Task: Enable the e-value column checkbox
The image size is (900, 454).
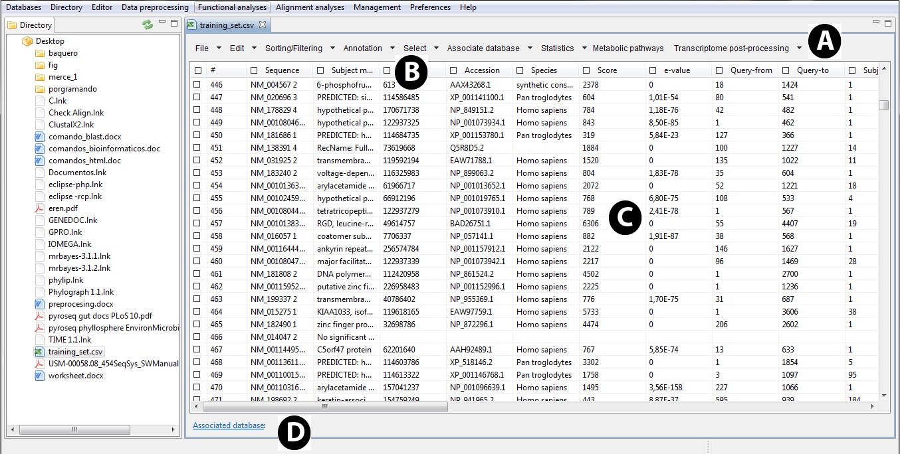Action: tap(653, 70)
